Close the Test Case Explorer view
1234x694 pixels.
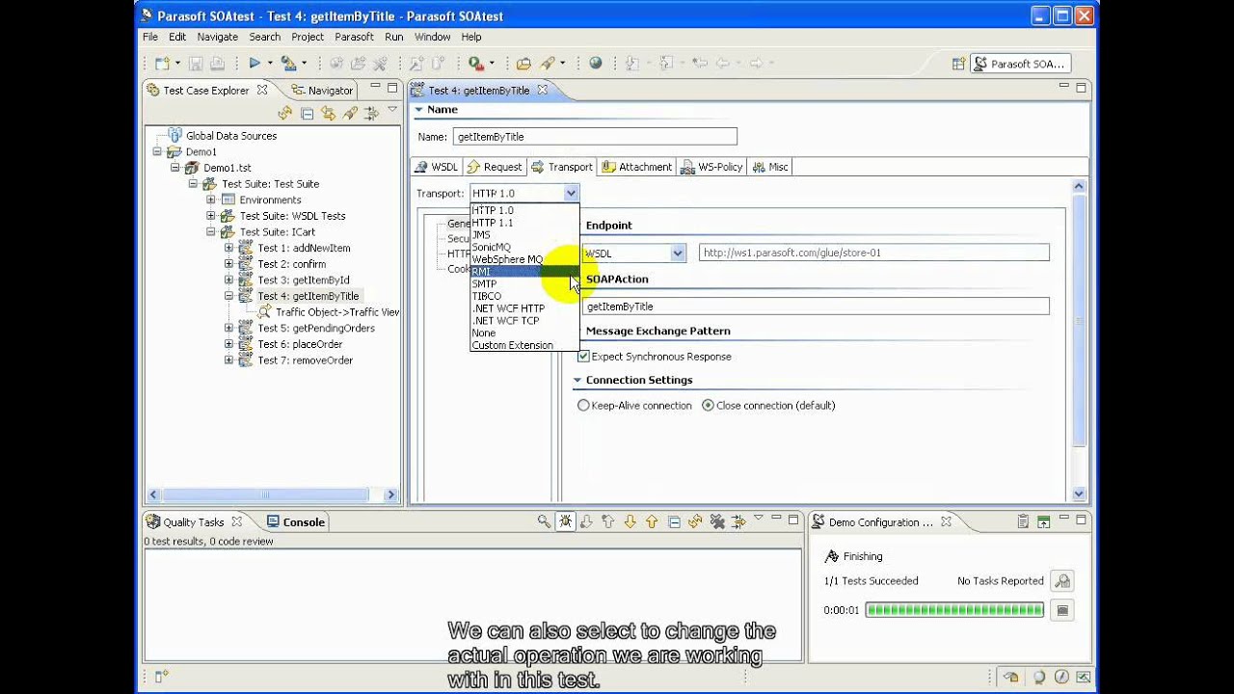tap(262, 90)
